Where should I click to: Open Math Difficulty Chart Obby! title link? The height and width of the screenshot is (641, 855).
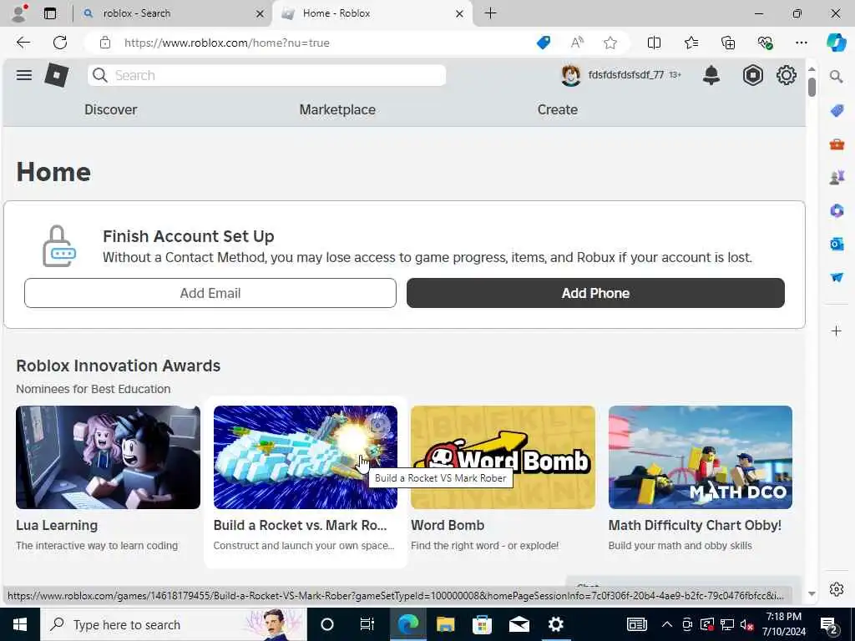click(x=695, y=526)
